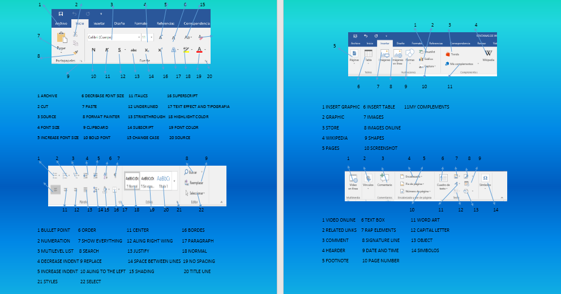Click the red font color A button

coord(199,50)
